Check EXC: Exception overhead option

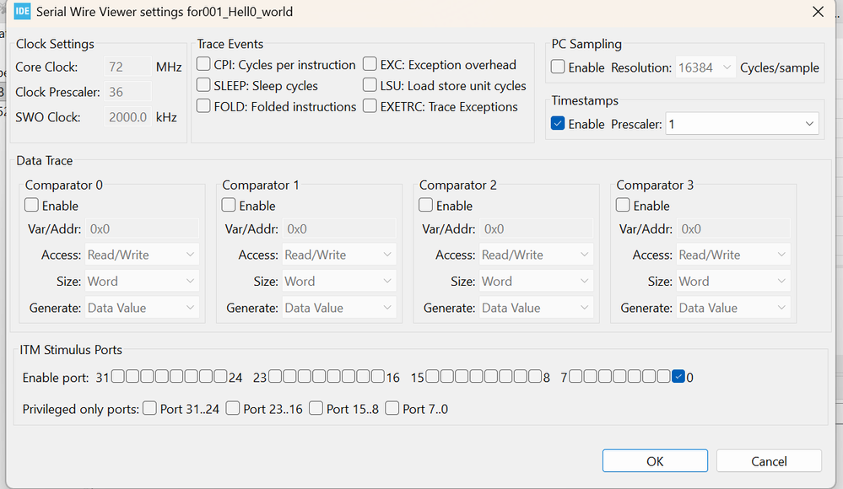(x=370, y=65)
